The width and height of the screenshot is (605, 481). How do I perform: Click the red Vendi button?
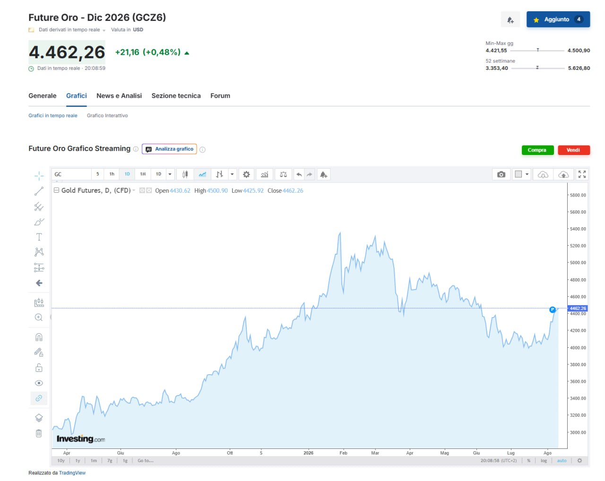[574, 150]
